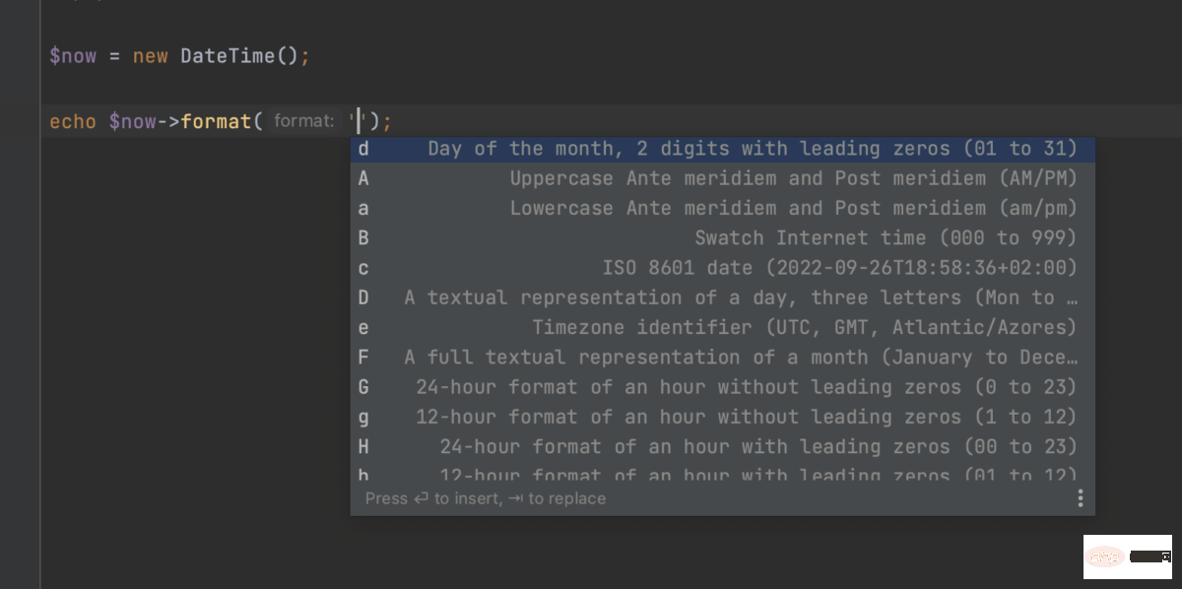Screen dimensions: 1182x589
Task: Open the completion popup overflow menu
Action: pyautogui.click(x=1080, y=498)
